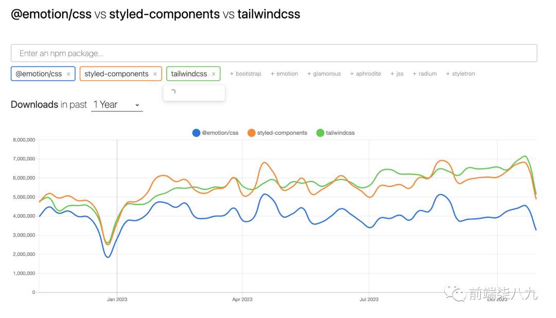Toggle tailwindcss series in chart legend
556x318 pixels.
tap(336, 133)
